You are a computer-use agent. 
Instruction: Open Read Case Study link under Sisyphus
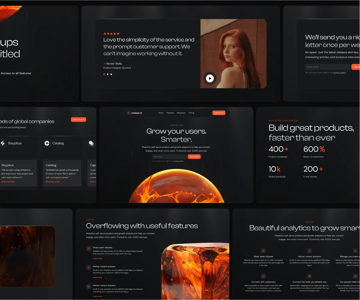pos(8,181)
